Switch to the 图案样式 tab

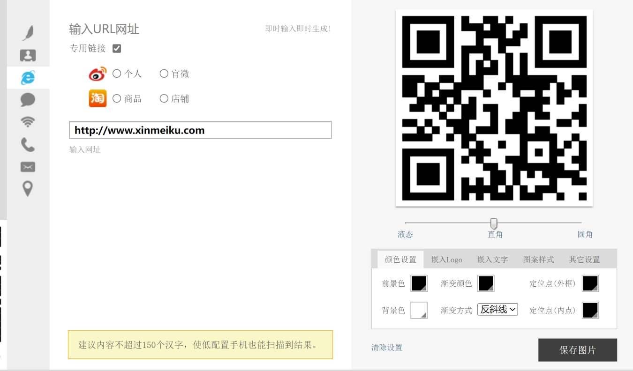coord(538,259)
